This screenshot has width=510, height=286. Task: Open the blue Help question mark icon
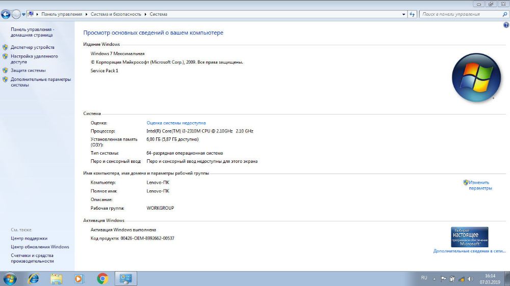coord(506,25)
